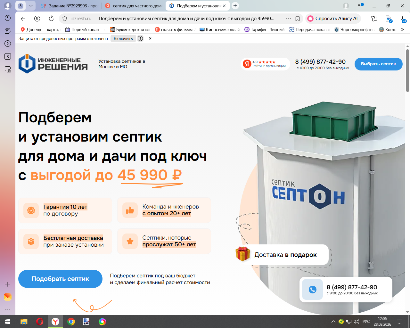Switch to the септик для частного дома tab
Image resolution: width=410 pixels, height=328 pixels.
click(x=134, y=6)
